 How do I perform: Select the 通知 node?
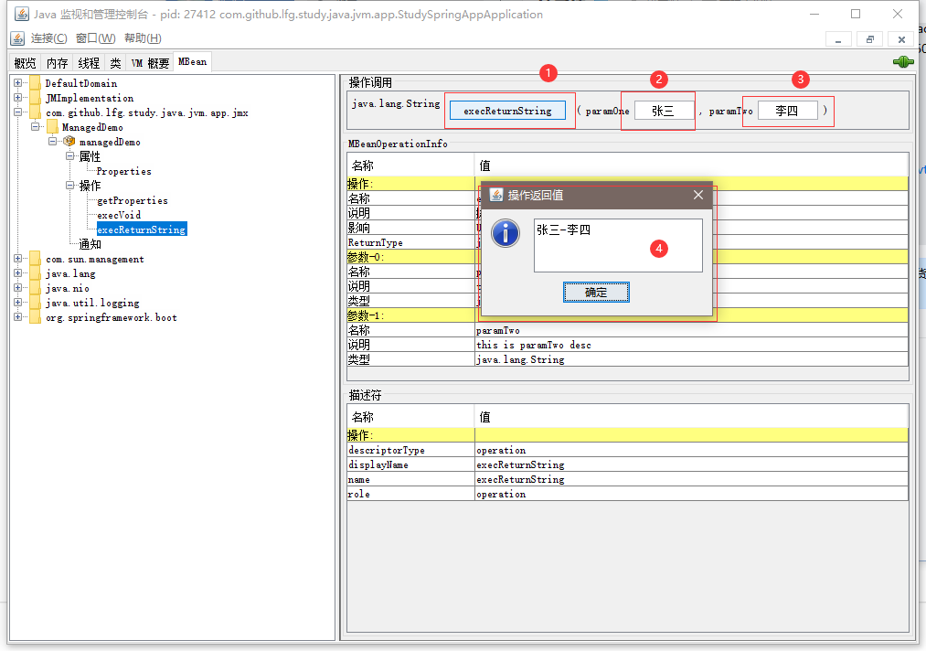(90, 244)
